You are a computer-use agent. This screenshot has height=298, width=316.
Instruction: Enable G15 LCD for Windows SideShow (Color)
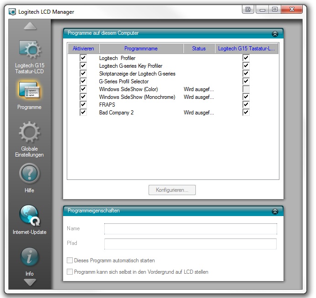tap(246, 89)
